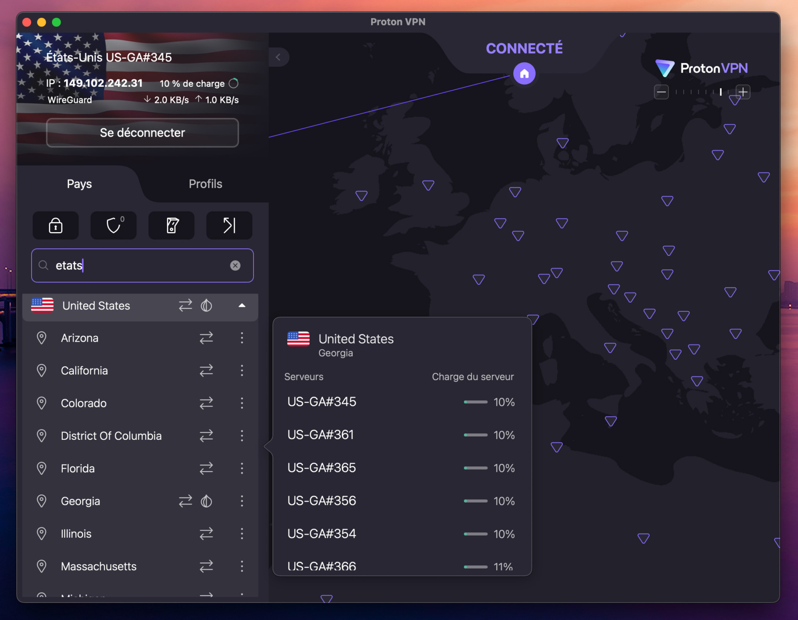Click the Se déconnecter button

[143, 132]
